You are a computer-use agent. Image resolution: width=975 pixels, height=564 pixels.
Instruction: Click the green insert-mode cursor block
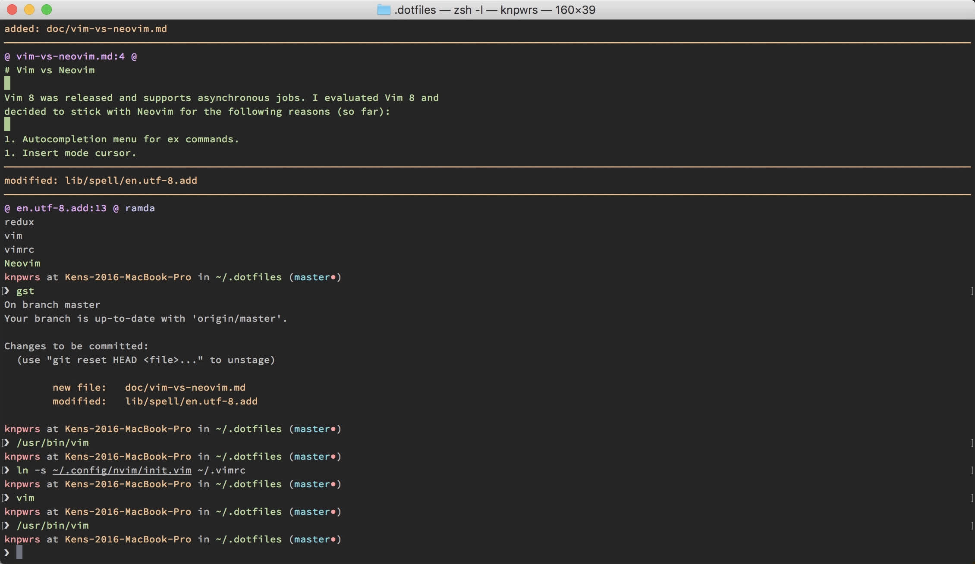[7, 83]
